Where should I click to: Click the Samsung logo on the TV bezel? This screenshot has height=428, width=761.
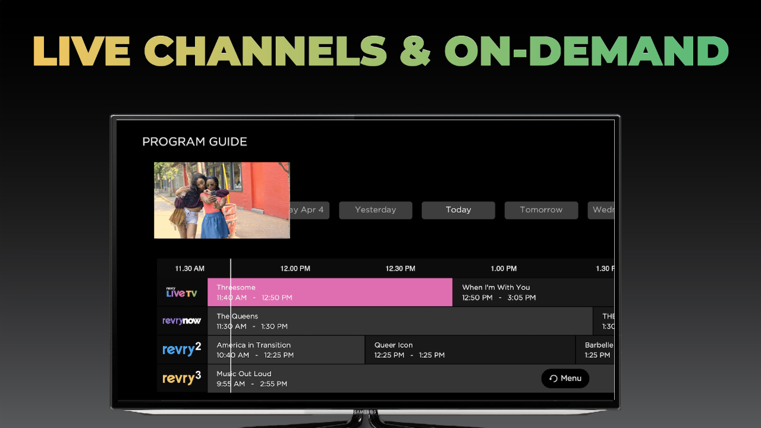[x=364, y=411]
